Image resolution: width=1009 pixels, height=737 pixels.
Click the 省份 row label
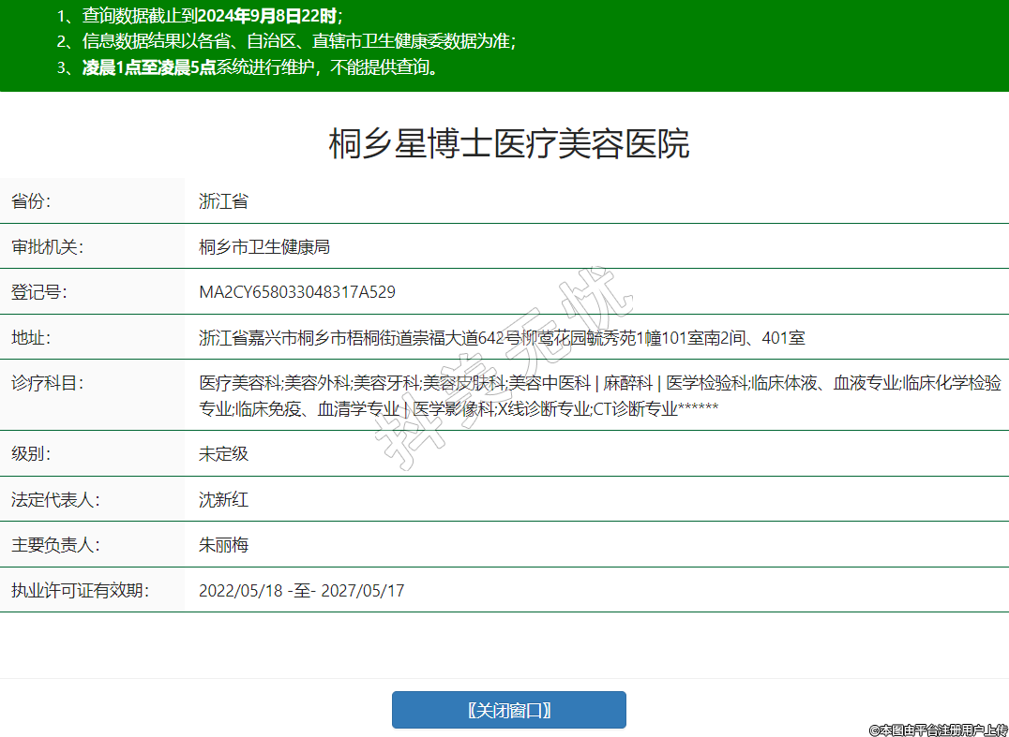(x=31, y=201)
